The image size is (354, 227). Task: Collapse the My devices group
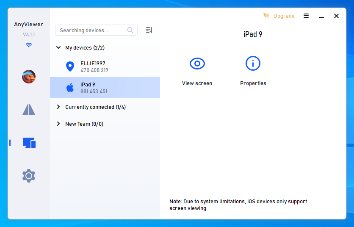(58, 47)
